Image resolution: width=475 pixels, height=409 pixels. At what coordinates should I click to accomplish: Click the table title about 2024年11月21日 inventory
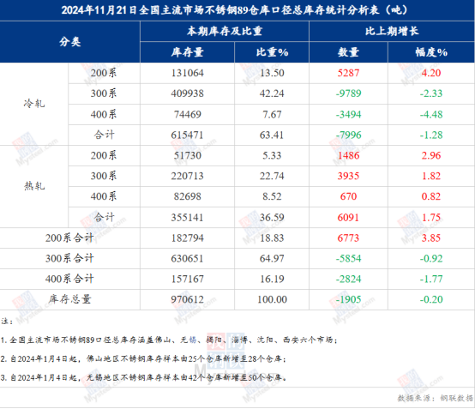235,10
